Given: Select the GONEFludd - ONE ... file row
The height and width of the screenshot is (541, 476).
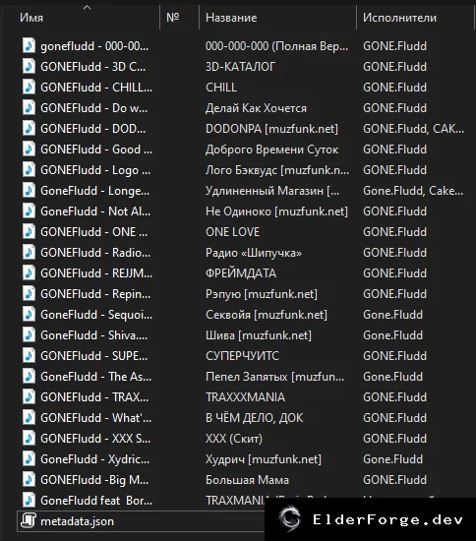Looking at the screenshot, I should 243,232.
